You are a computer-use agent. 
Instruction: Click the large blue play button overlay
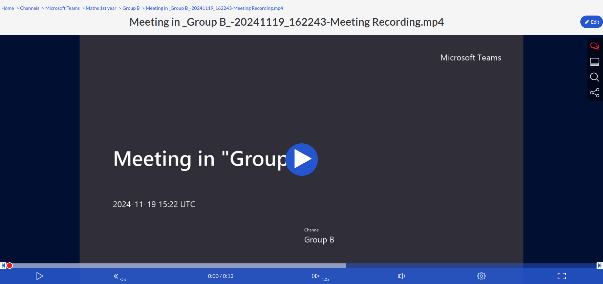[x=302, y=159]
